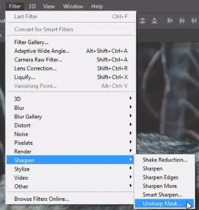199x210 pixels.
Task: Expand the Blur submenu
Action: (x=71, y=108)
